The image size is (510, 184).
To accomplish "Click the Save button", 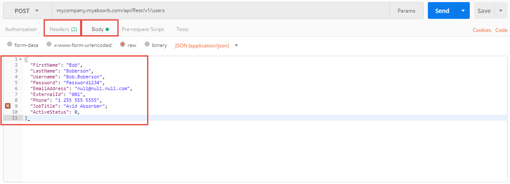I will [x=484, y=11].
